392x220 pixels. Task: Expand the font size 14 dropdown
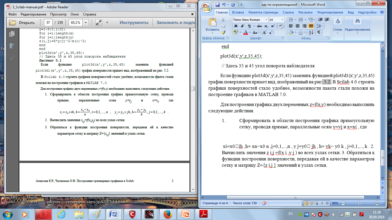coord(282,20)
